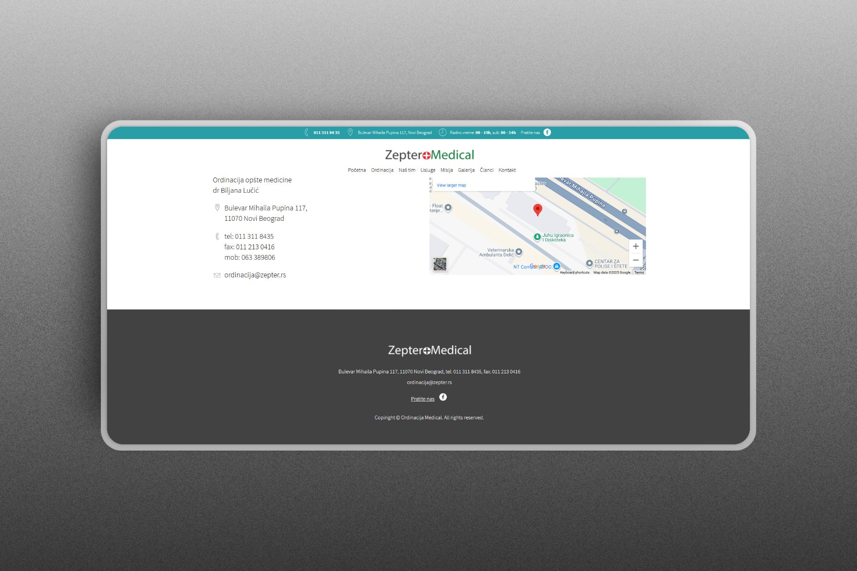Open footer Facebook icon
This screenshot has height=571, width=857.
[x=443, y=397]
